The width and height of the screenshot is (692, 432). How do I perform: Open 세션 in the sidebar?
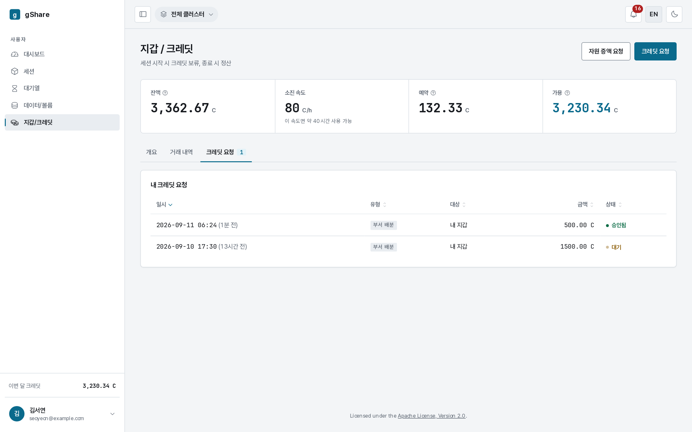[62, 71]
